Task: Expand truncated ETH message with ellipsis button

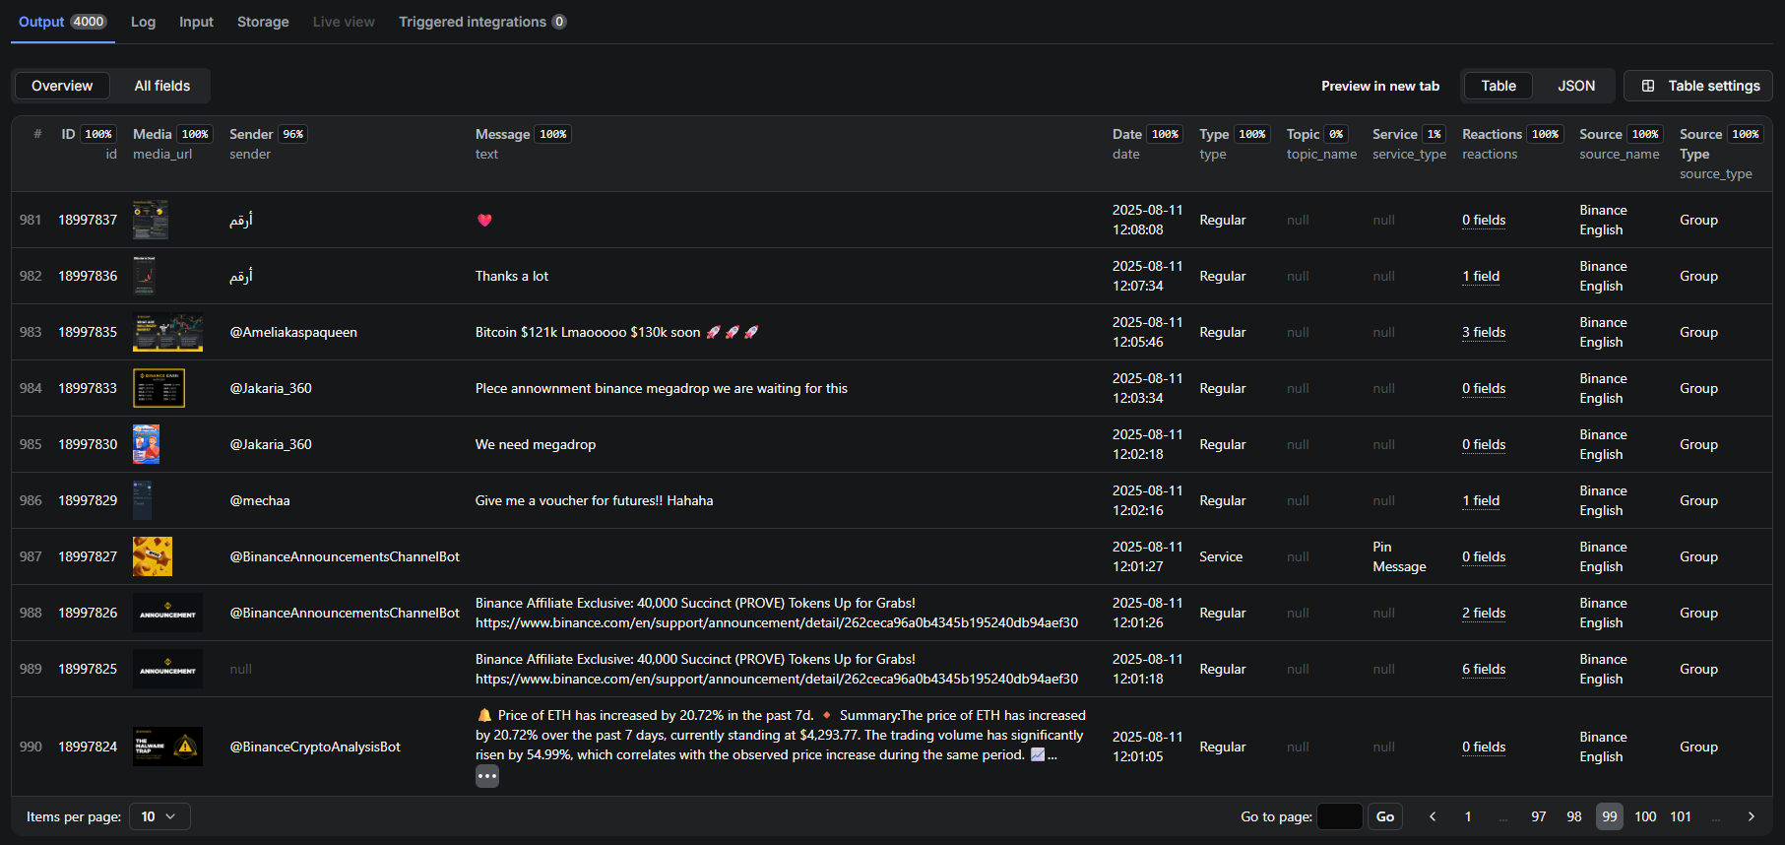Action: [x=487, y=776]
